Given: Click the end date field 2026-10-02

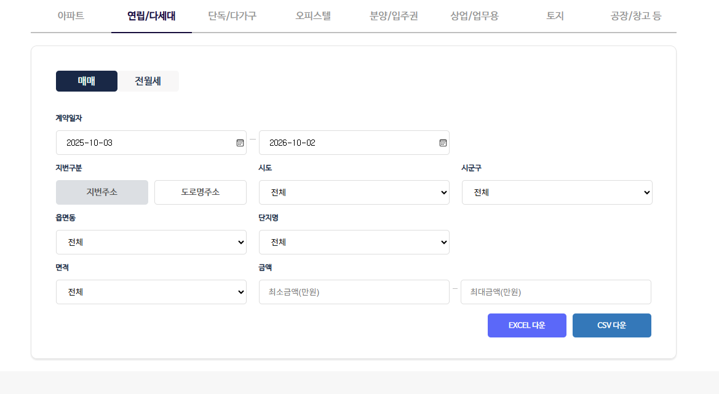Looking at the screenshot, I should coord(354,143).
